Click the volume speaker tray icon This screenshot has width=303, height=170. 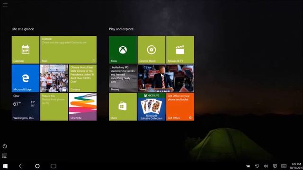[x=266, y=166]
